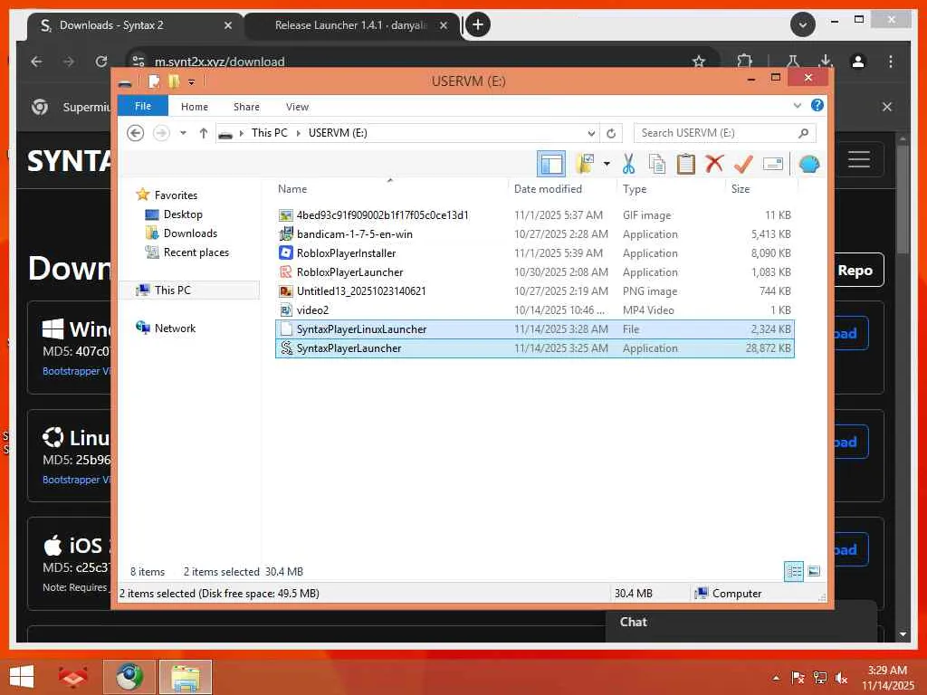The image size is (927, 695).
Task: Select the RobloxPlayerInstaller file
Action: pyautogui.click(x=534, y=253)
